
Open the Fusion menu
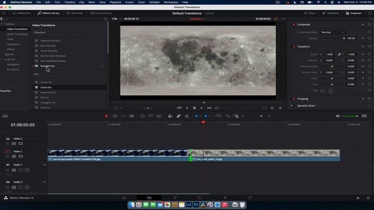(x=130, y=2)
